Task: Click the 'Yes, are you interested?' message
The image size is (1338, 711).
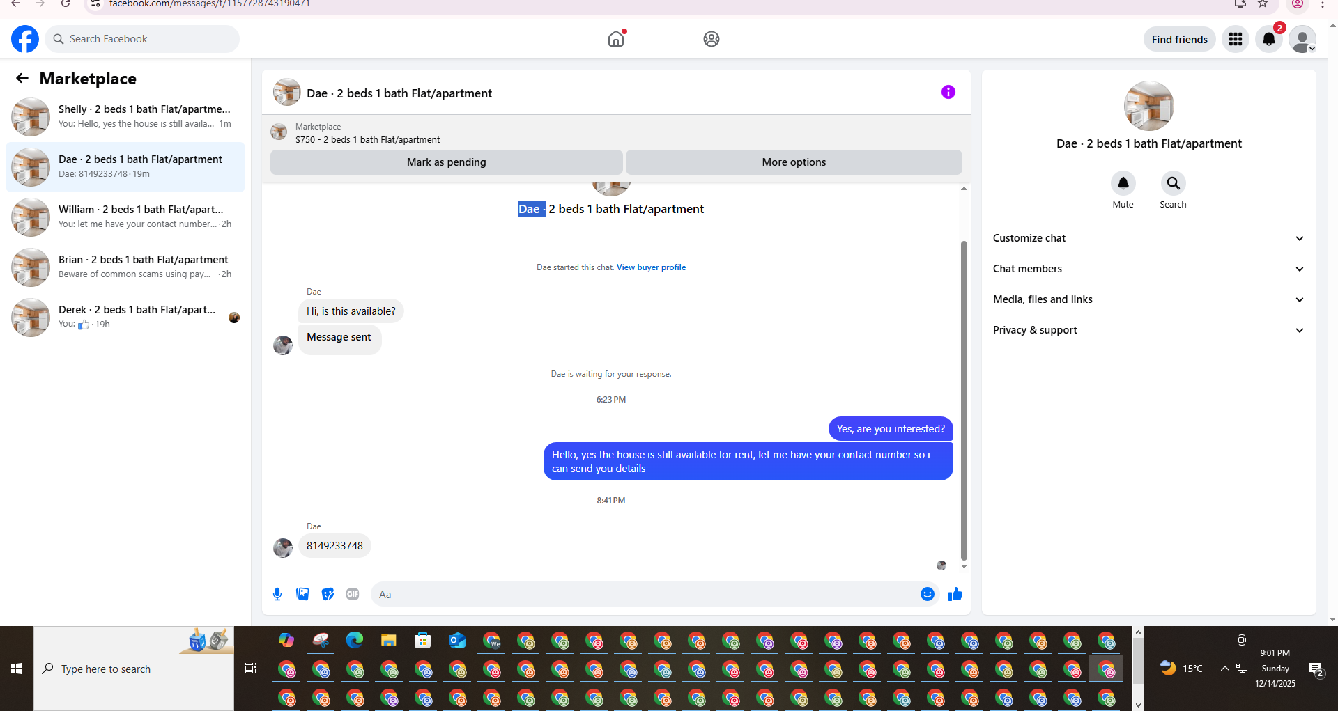Action: (x=891, y=429)
